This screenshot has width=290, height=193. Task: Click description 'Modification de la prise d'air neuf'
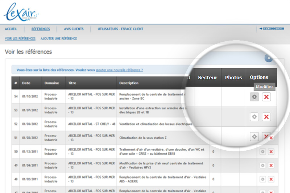click(x=161, y=165)
